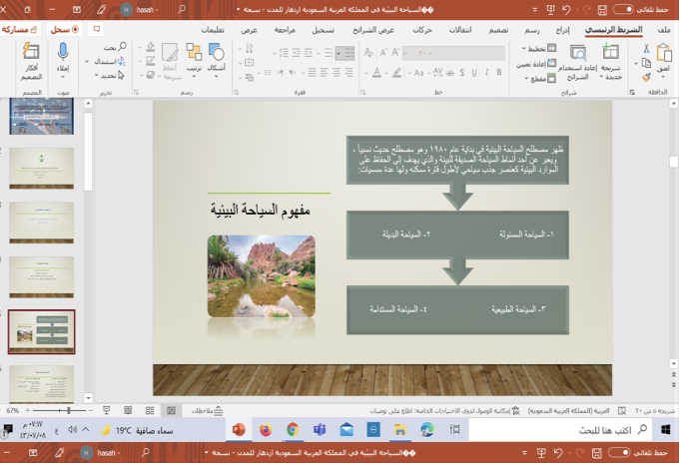Screen dimensions: 680x463
Task: Click the Share (مشاركة) button
Action: tap(21, 30)
